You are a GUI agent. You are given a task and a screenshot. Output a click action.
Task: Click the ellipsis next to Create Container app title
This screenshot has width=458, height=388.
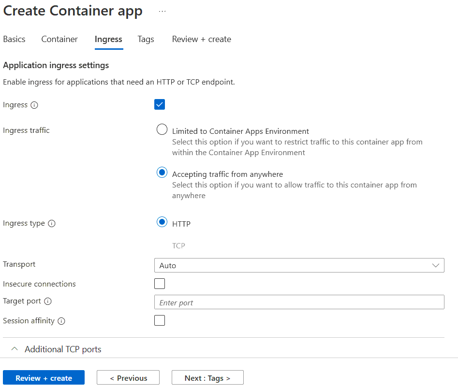pyautogui.click(x=162, y=11)
